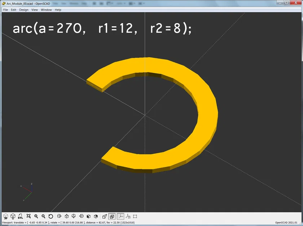Open the Design menu

point(24,10)
